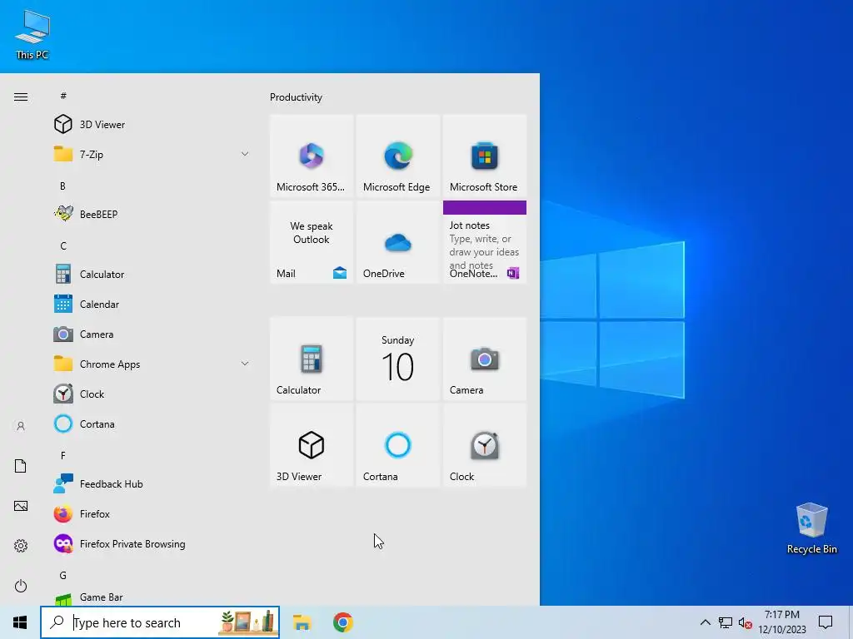
Task: Click the C letter header
Action: coord(63,246)
